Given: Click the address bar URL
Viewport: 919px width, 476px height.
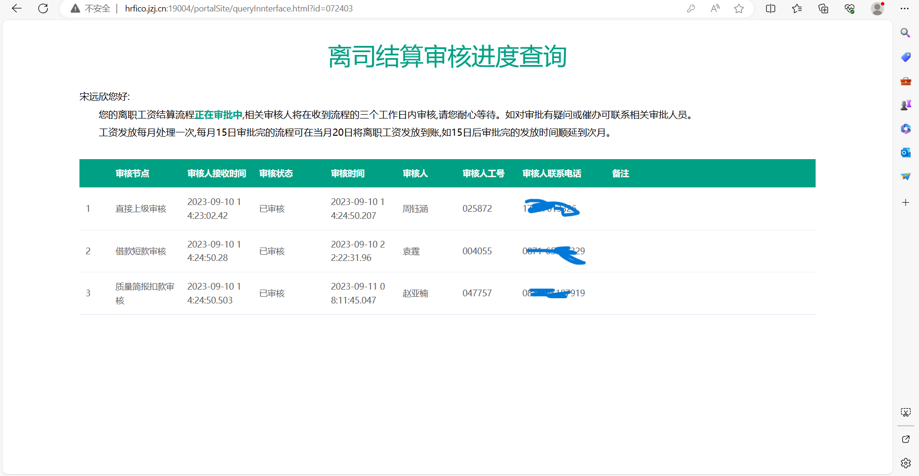Looking at the screenshot, I should click(239, 9).
